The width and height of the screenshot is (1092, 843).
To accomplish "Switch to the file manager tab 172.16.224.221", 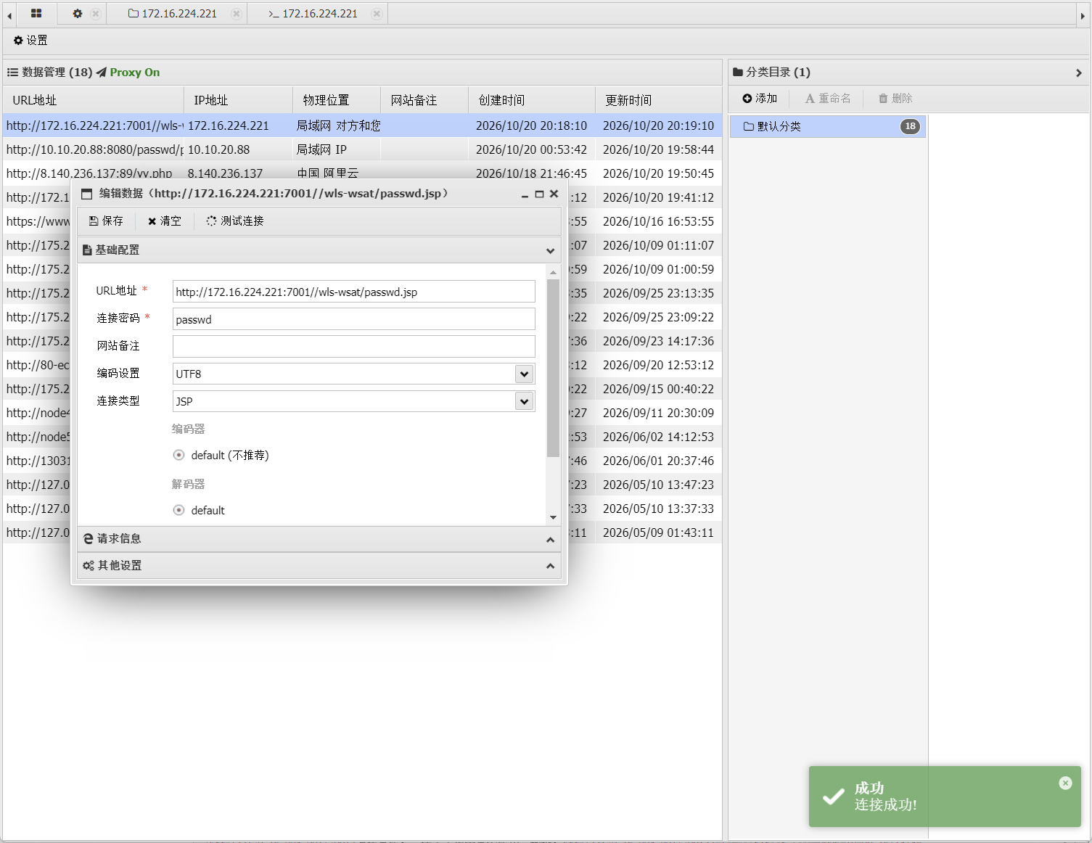I will pyautogui.click(x=173, y=13).
